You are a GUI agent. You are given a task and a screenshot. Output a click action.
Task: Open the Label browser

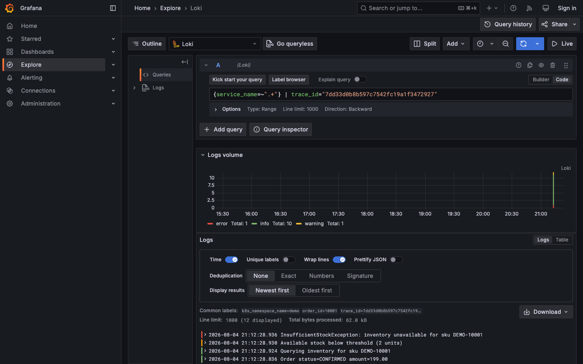289,80
